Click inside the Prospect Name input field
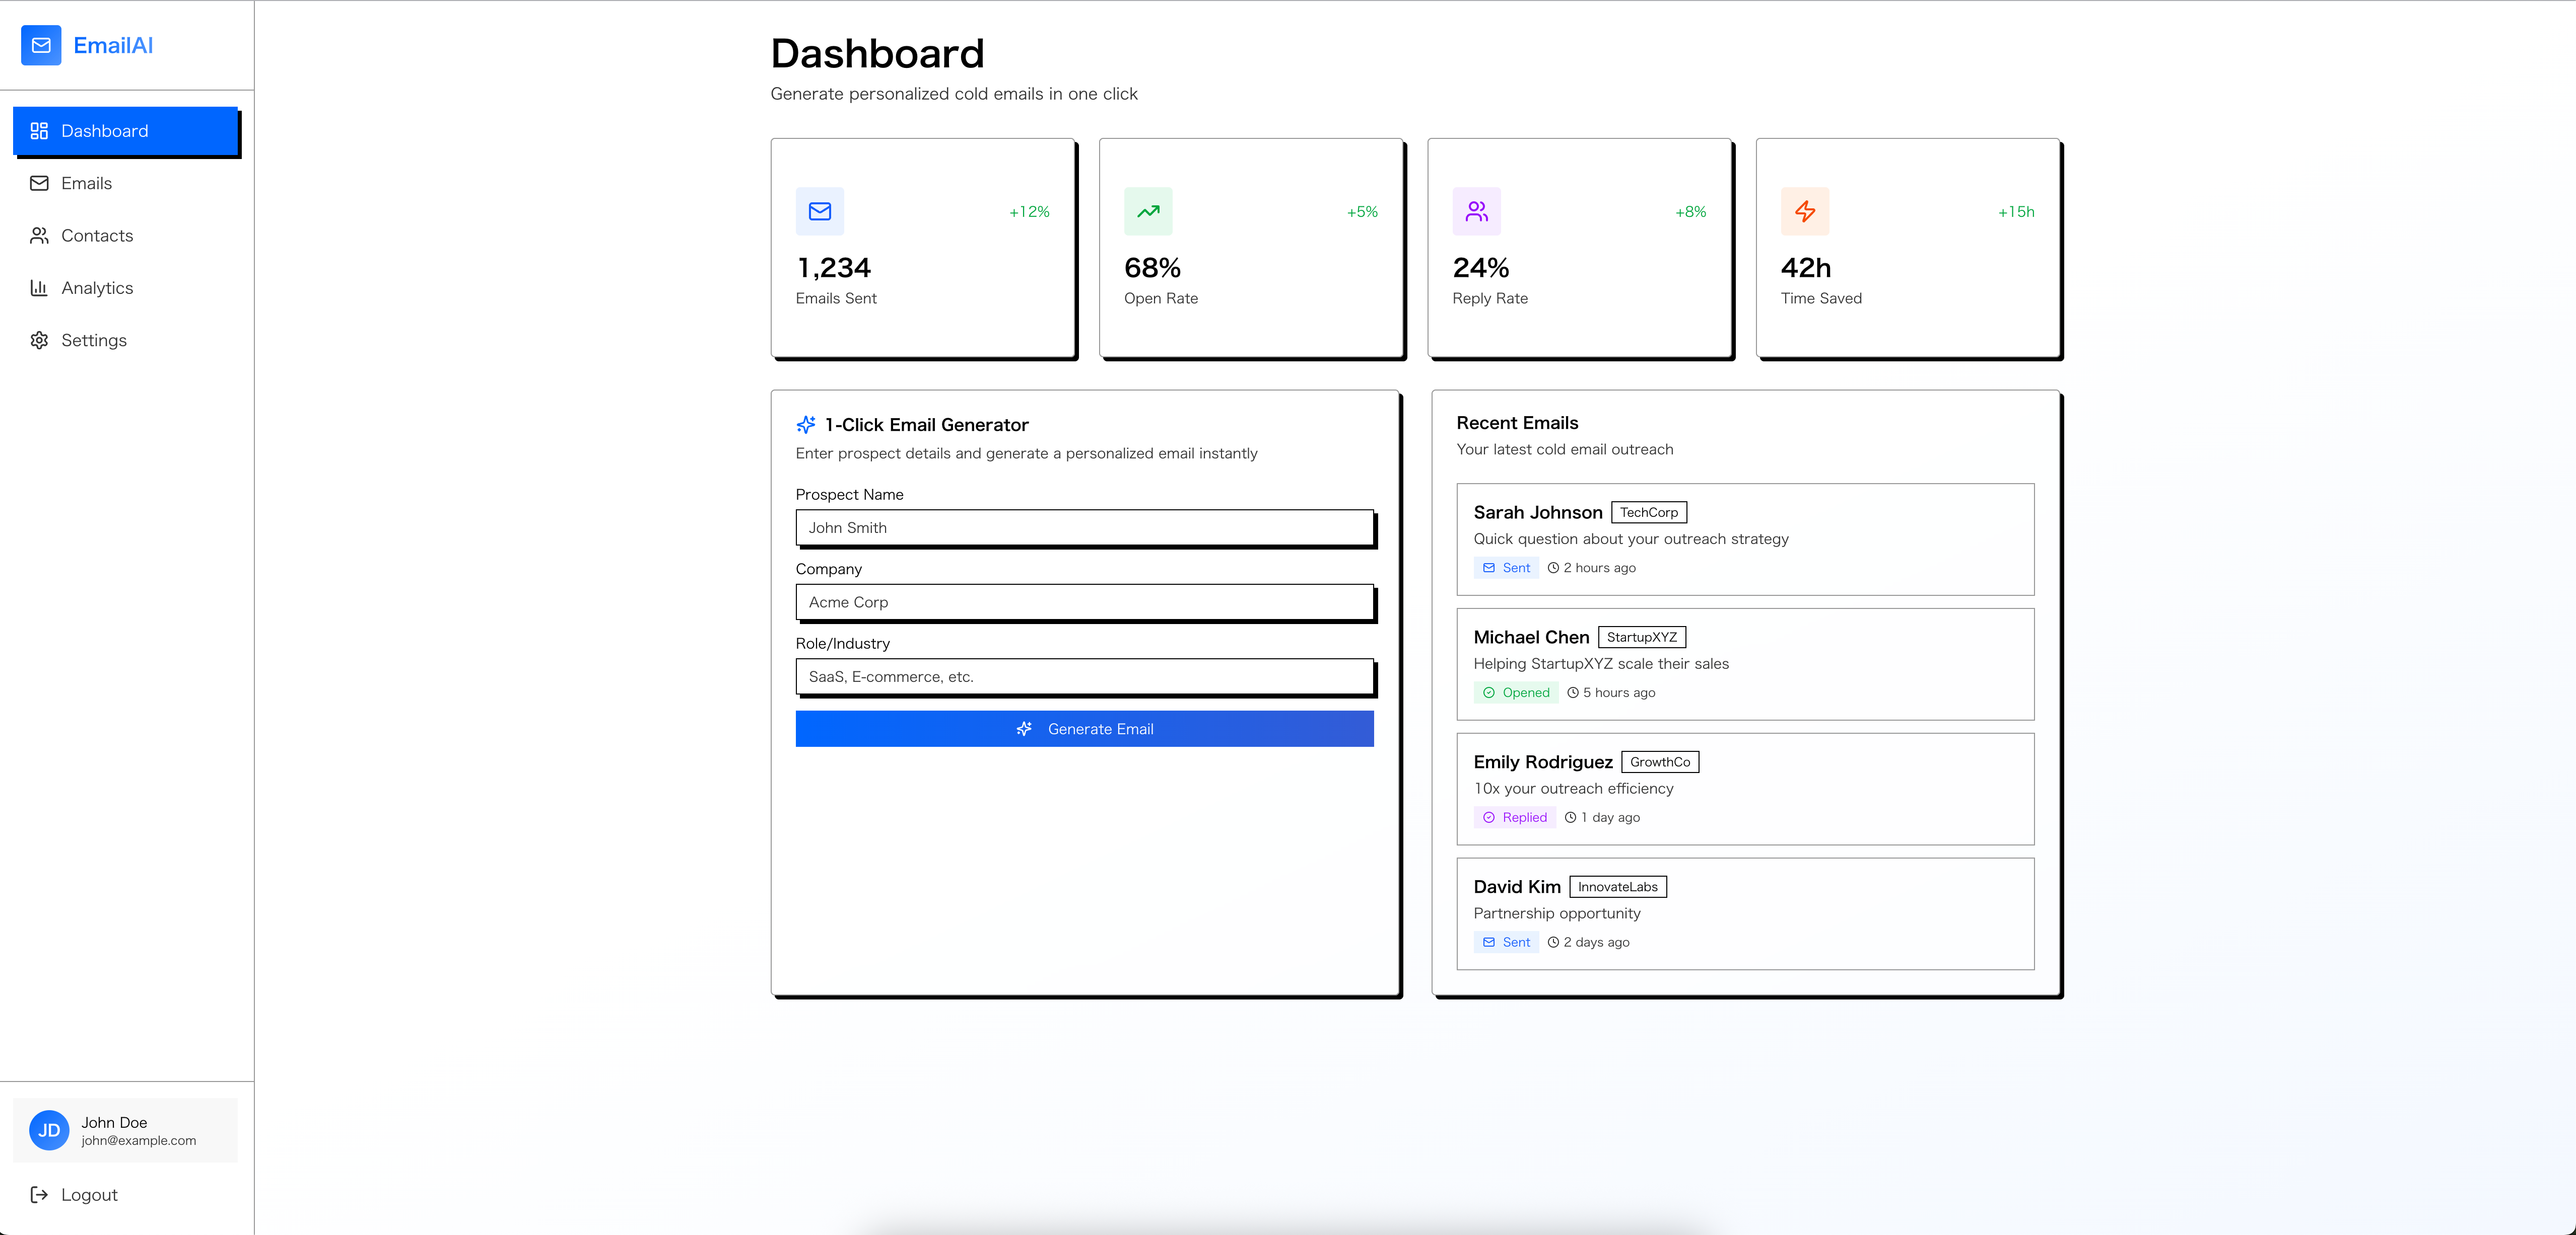Image resolution: width=2576 pixels, height=1235 pixels. [x=1084, y=527]
